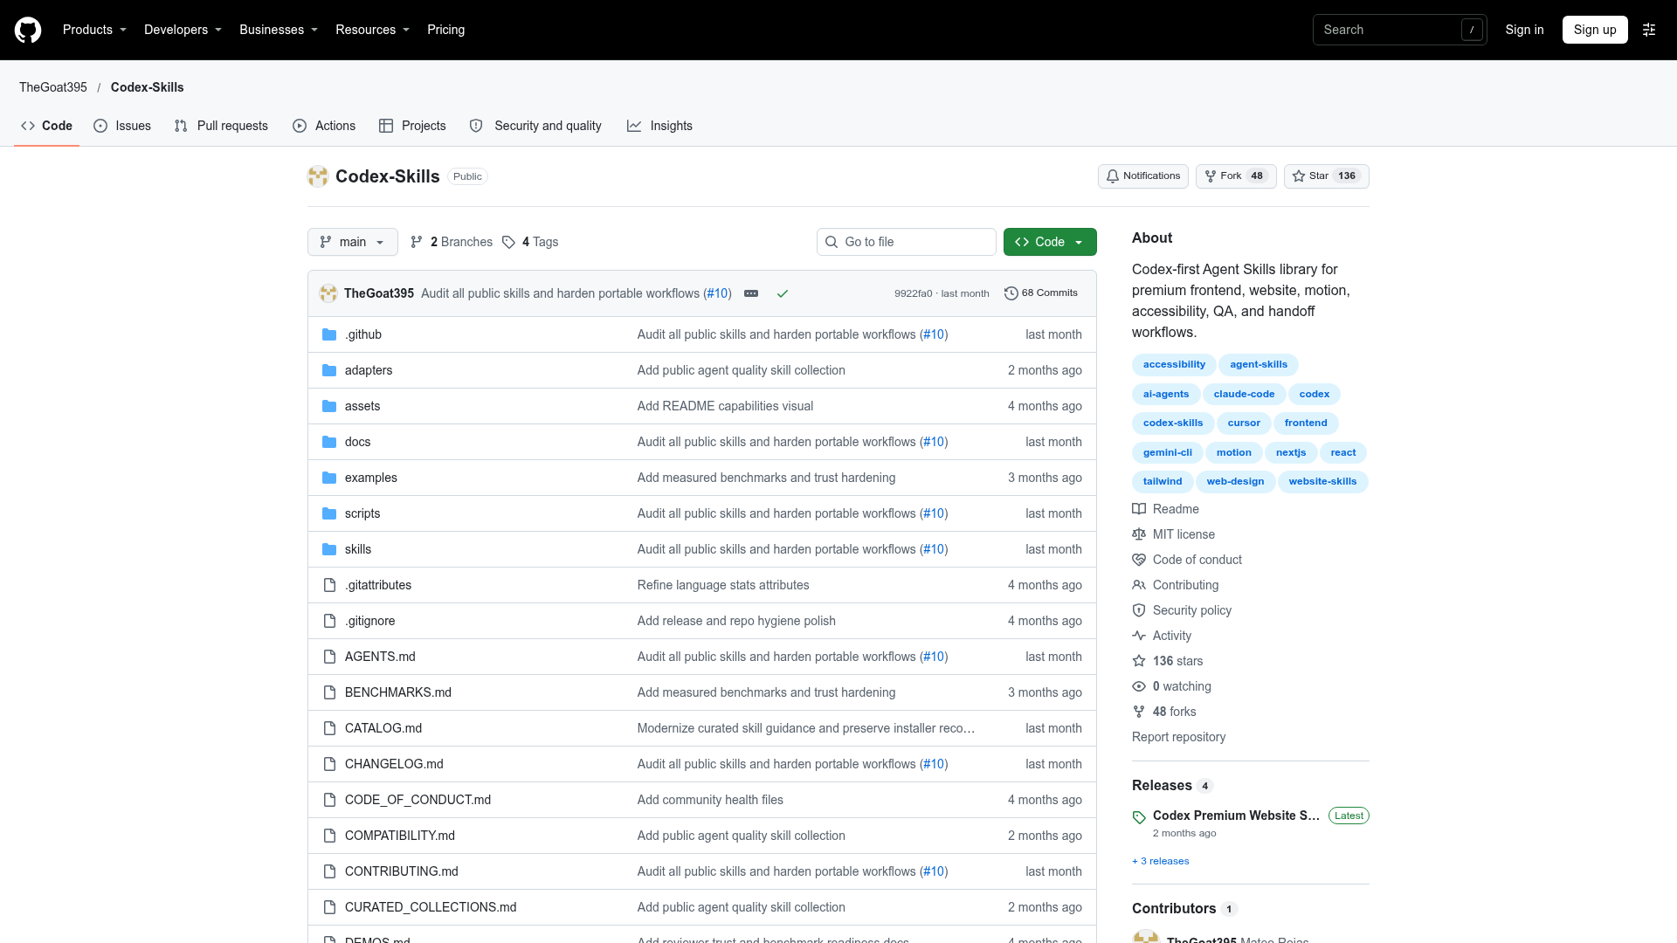The height and width of the screenshot is (943, 1677).
Task: Focus the 'Go to file' search field
Action: [907, 242]
